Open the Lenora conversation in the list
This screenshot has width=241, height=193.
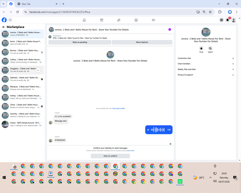(x=22, y=34)
